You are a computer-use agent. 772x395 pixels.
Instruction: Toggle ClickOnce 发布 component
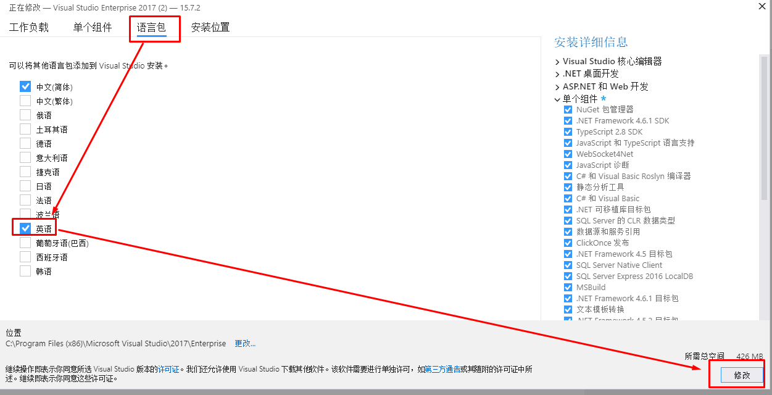[568, 243]
